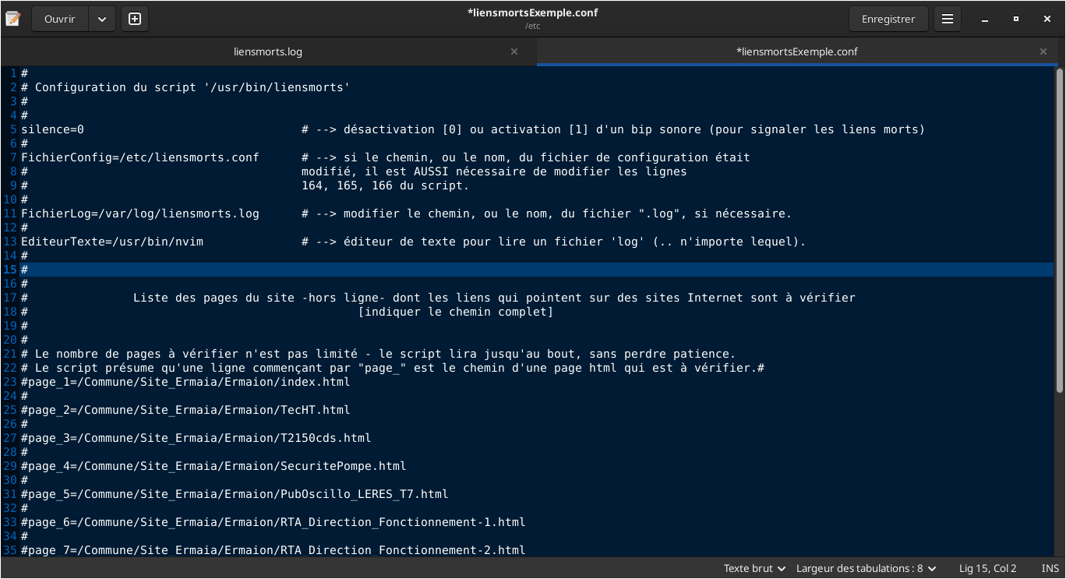
Task: Place cursor on the silence=0 line
Action: click(52, 129)
